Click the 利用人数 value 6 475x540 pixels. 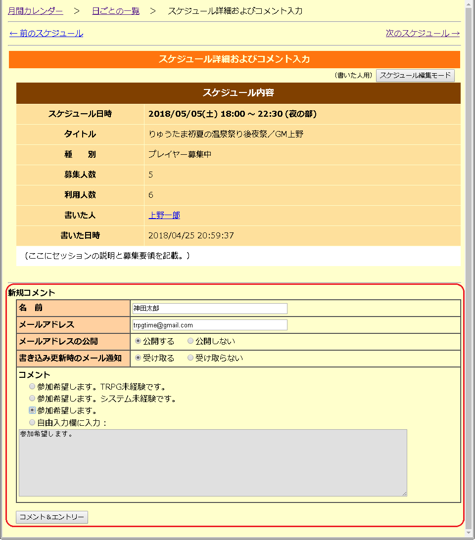click(150, 195)
